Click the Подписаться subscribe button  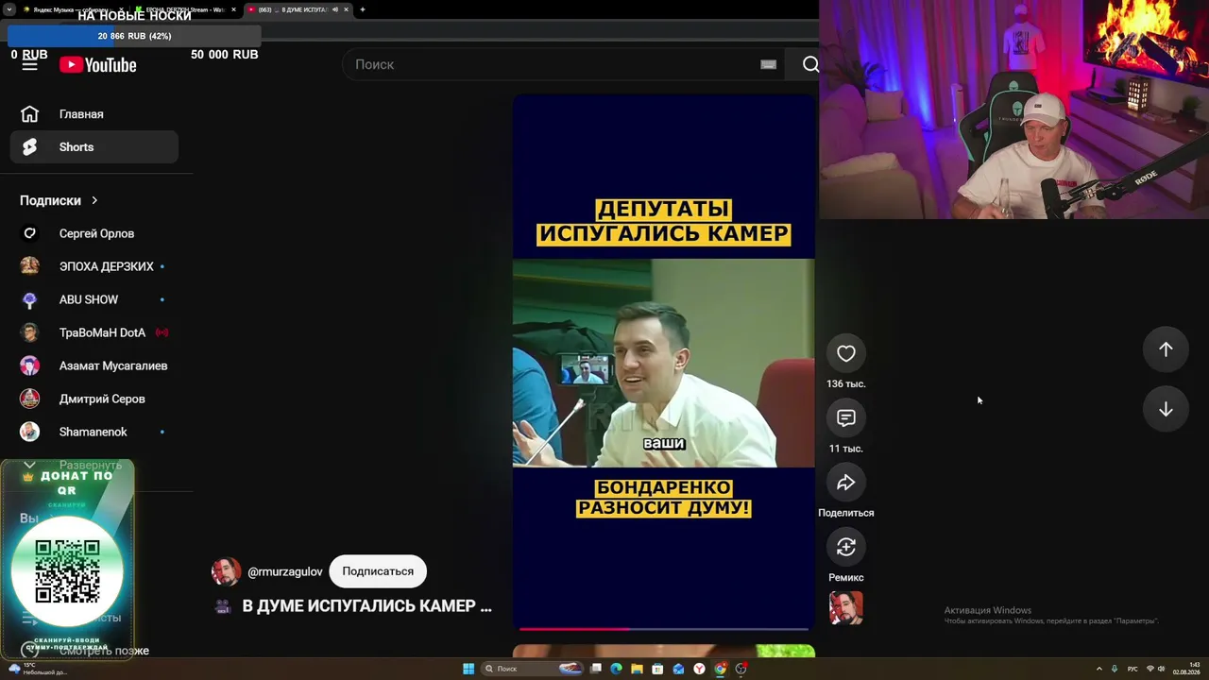click(378, 571)
